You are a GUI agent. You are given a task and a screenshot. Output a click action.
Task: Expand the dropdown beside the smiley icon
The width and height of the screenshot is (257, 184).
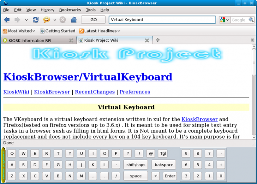(x=55, y=20)
